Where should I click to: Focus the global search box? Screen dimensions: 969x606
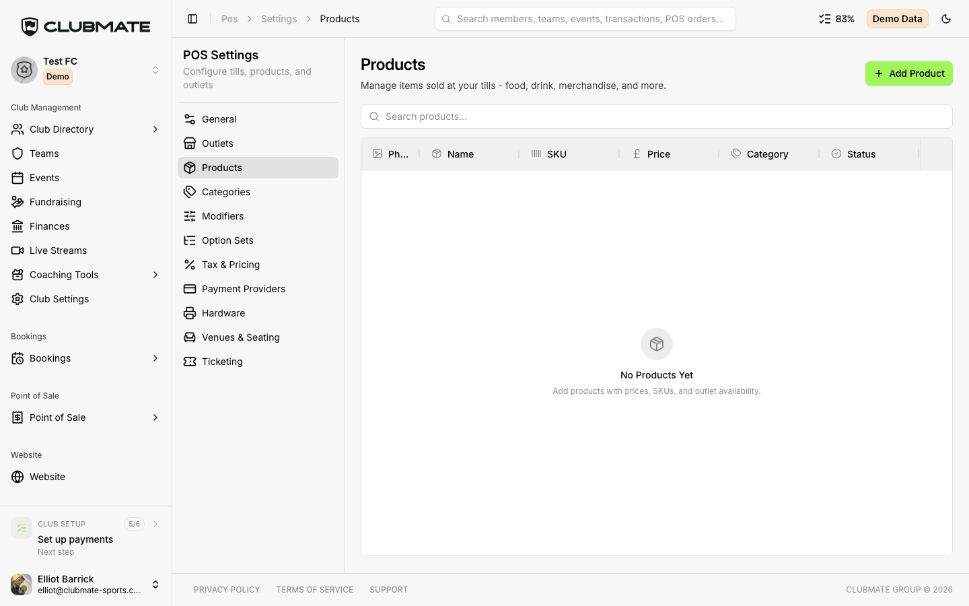point(585,19)
